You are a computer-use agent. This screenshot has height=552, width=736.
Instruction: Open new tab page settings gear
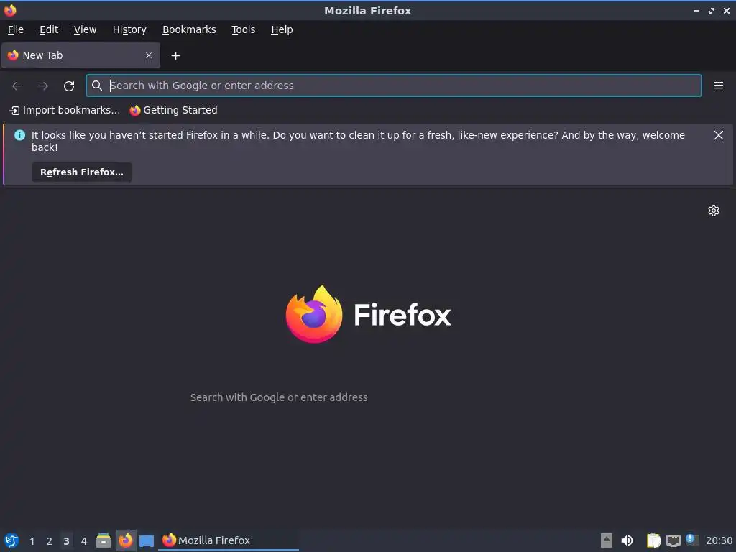pyautogui.click(x=714, y=211)
